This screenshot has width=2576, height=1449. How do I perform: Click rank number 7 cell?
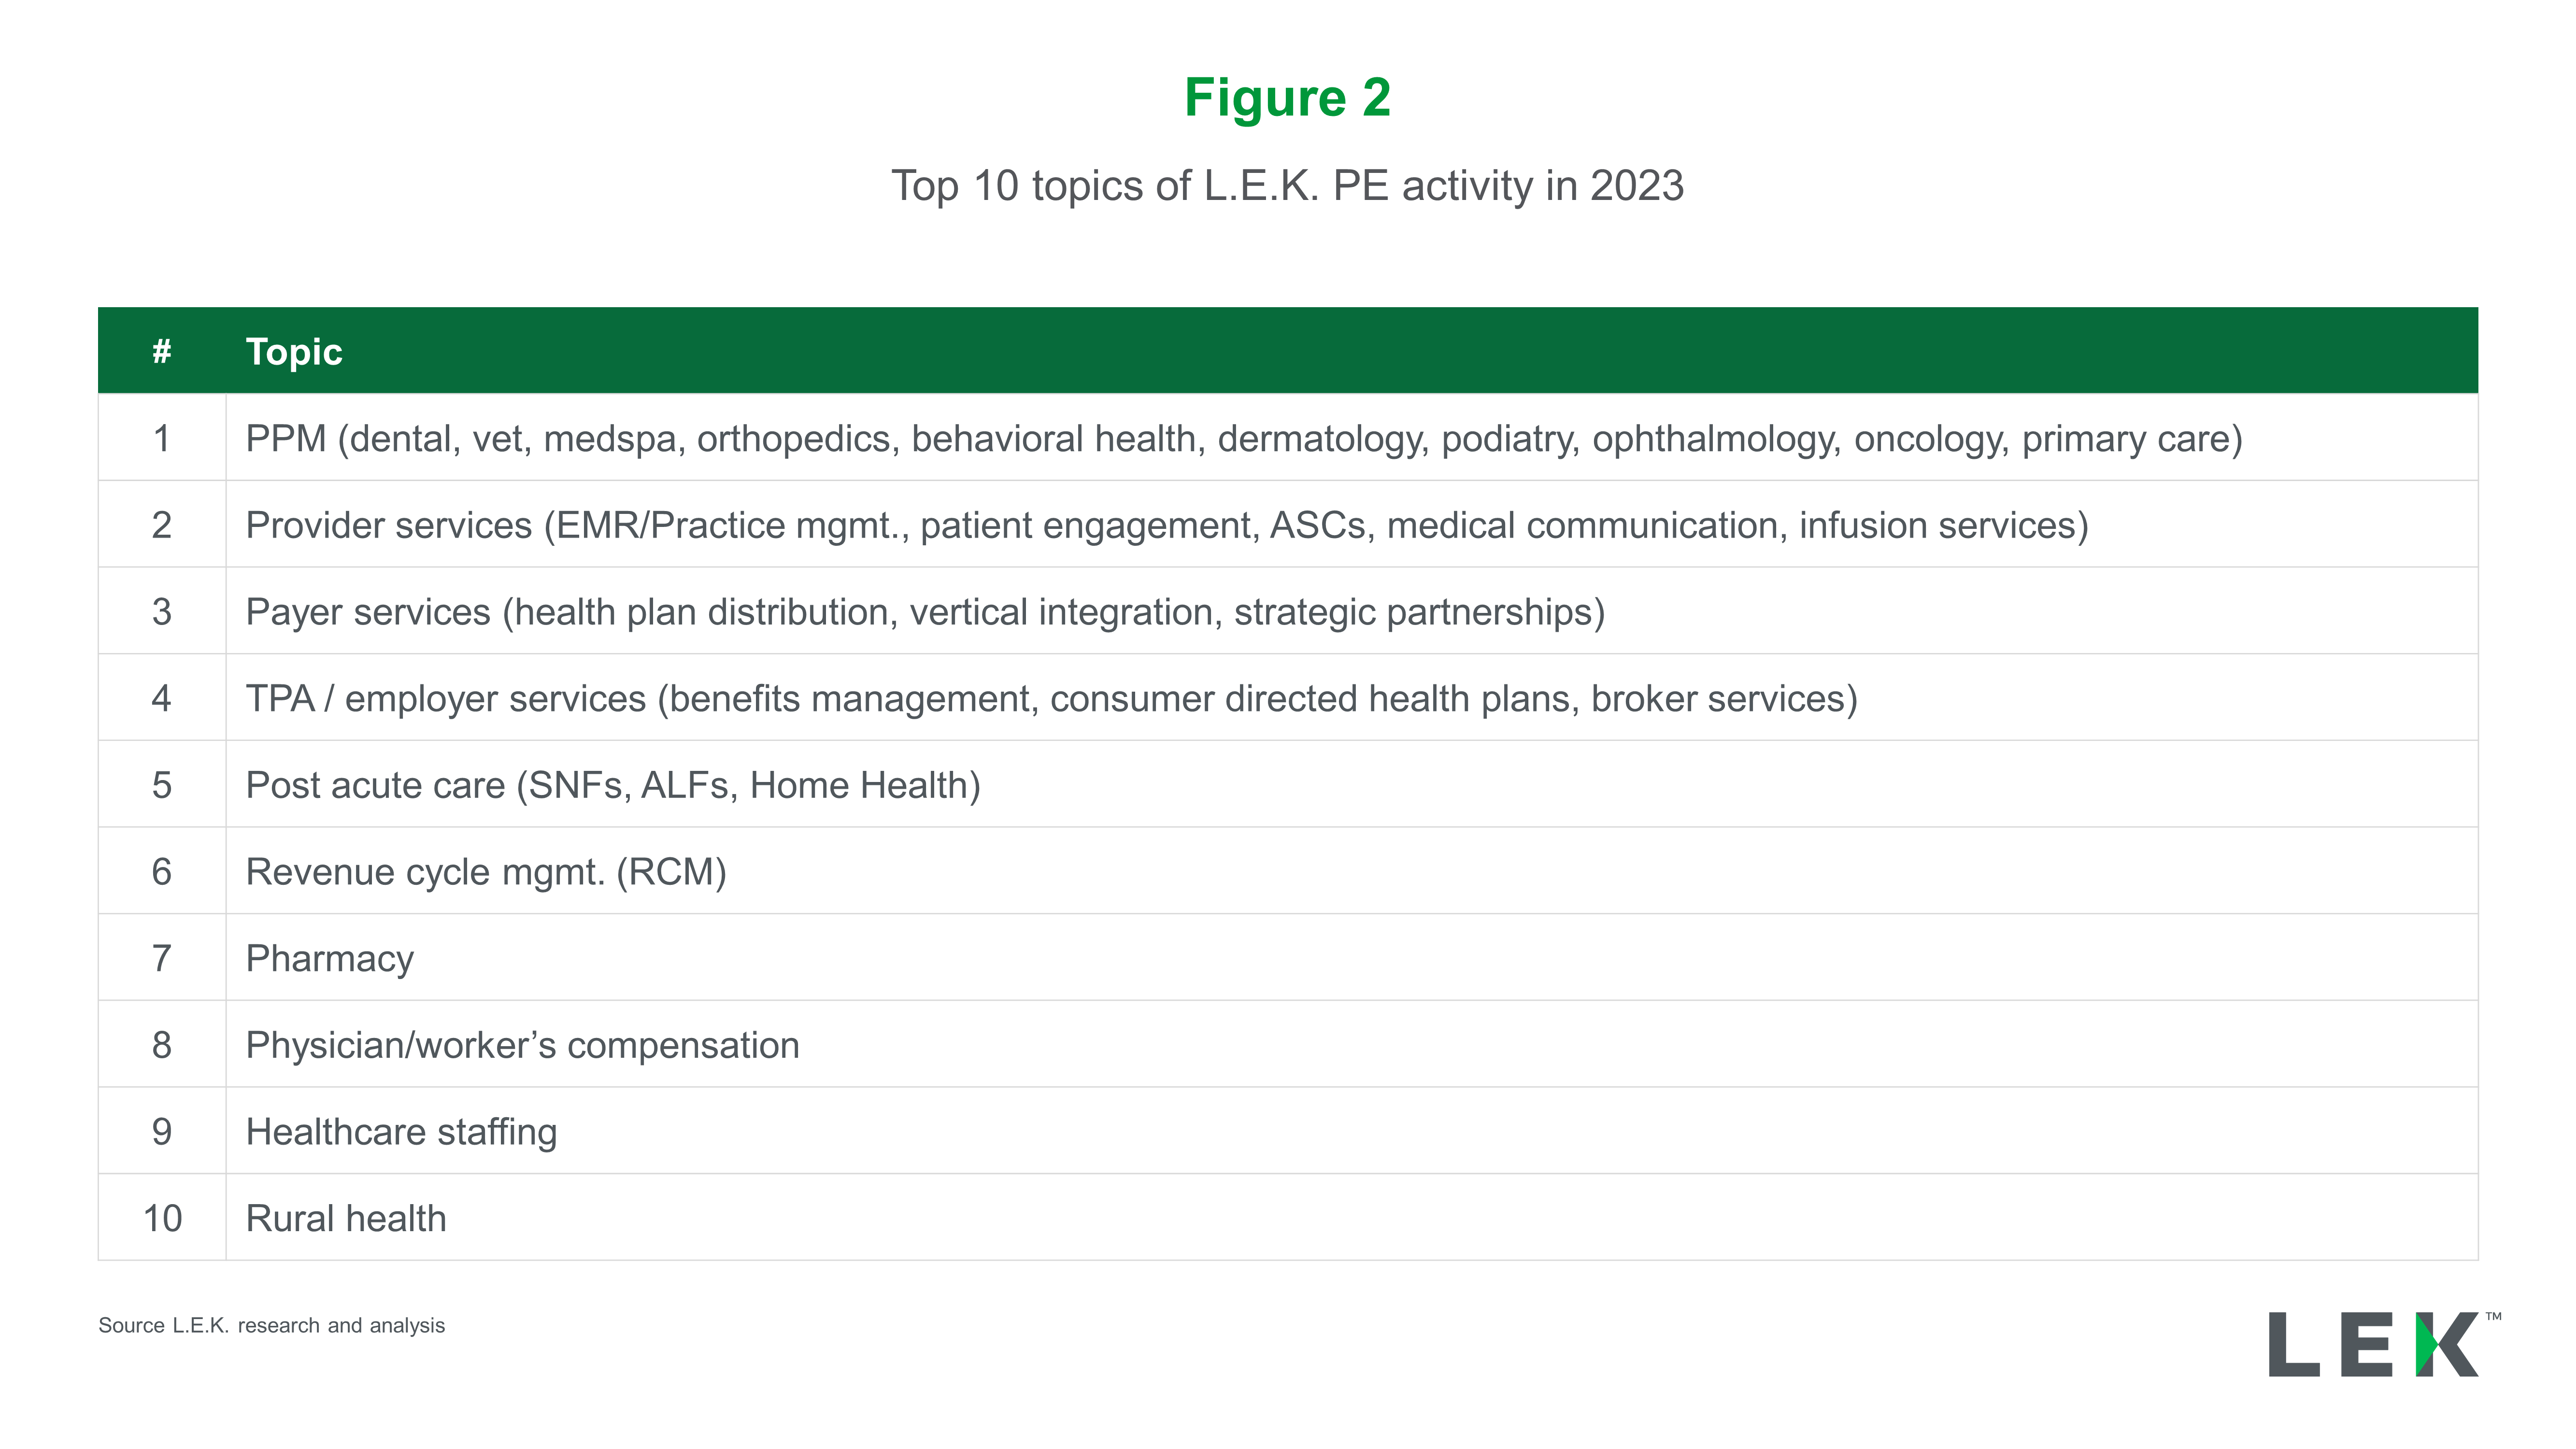(x=162, y=958)
